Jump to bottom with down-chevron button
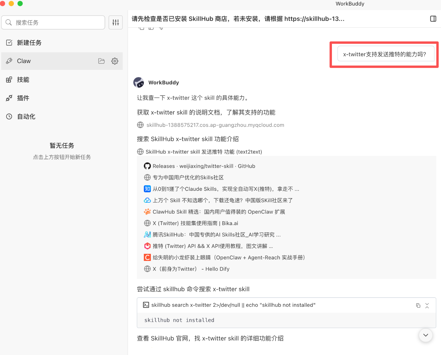The width and height of the screenshot is (441, 355). click(426, 335)
